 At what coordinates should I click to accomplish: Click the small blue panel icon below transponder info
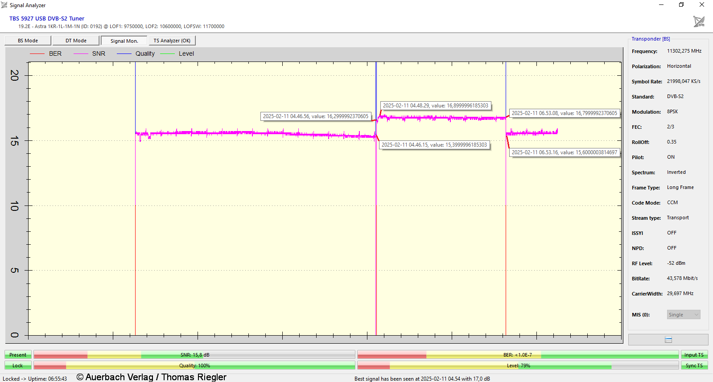[x=668, y=340]
